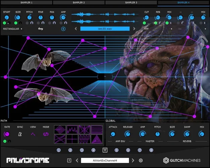This screenshot has width=210, height=168.
Task: Toggle the green modulation button under SIZE
Action: 16,23
